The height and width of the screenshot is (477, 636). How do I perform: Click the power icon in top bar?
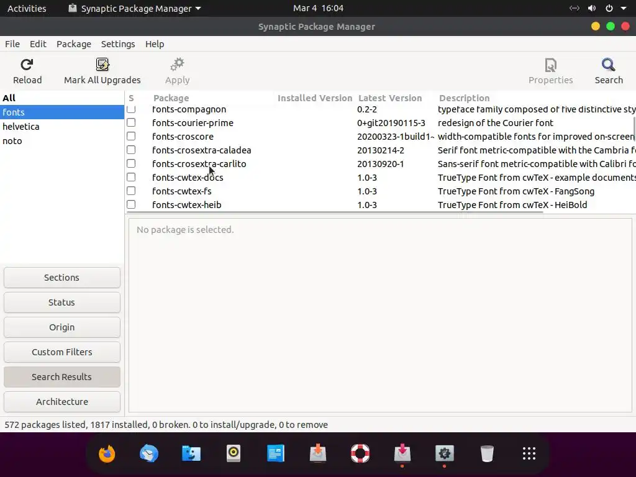click(609, 8)
